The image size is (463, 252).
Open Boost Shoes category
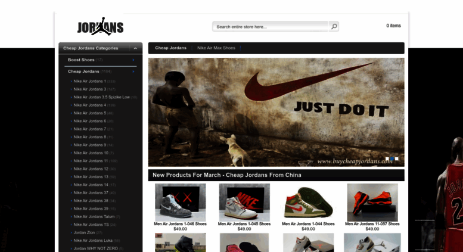(81, 60)
